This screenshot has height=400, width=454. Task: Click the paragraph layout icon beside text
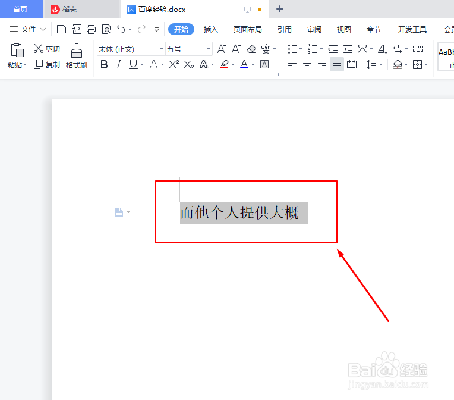[119, 212]
